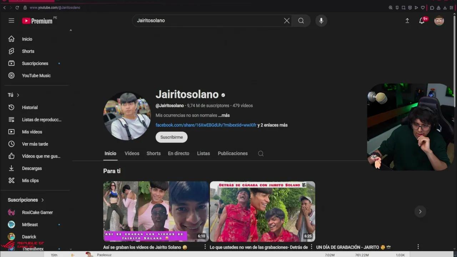Click the magnifier search button
The width and height of the screenshot is (457, 257).
click(x=301, y=21)
